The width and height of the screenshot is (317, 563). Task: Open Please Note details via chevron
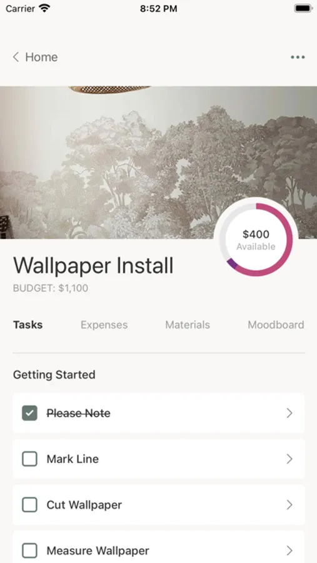[x=289, y=413]
